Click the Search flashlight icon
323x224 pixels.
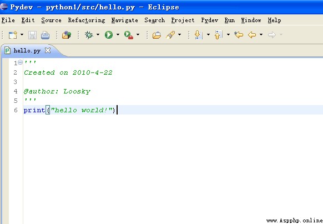point(170,35)
